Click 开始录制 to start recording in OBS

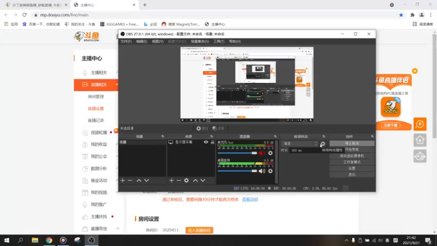pyautogui.click(x=352, y=149)
